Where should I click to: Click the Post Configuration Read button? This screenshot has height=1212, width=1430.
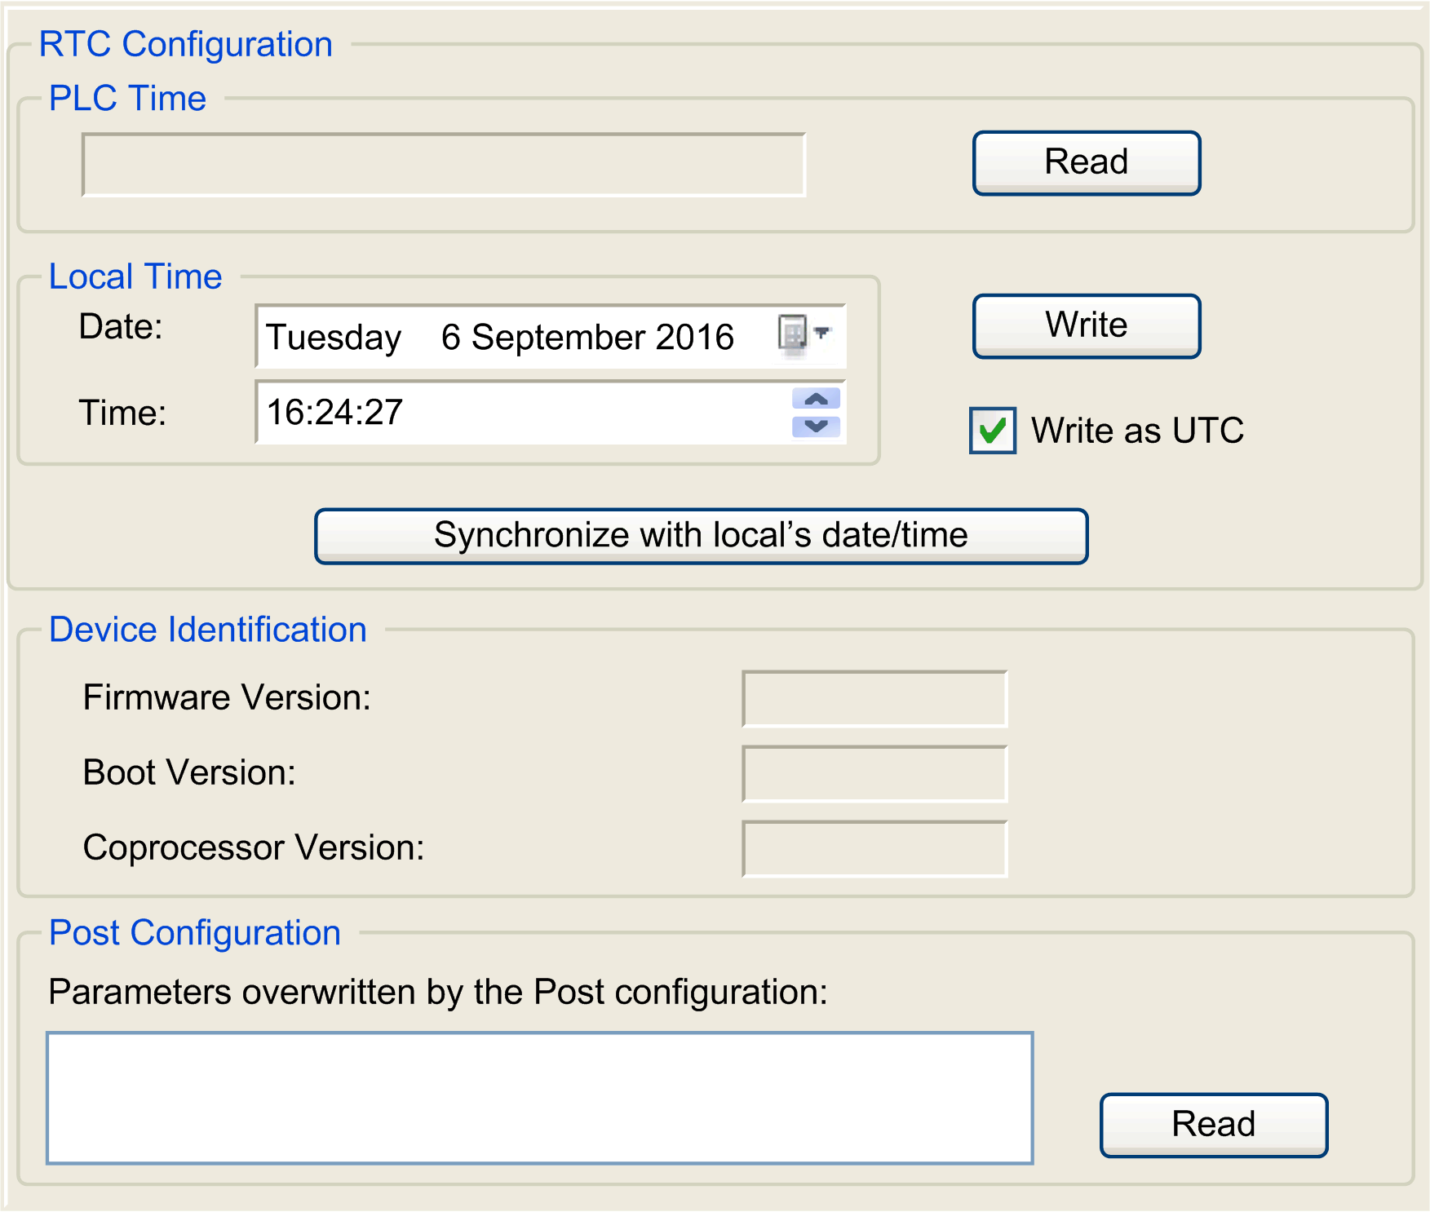pyautogui.click(x=1214, y=1125)
